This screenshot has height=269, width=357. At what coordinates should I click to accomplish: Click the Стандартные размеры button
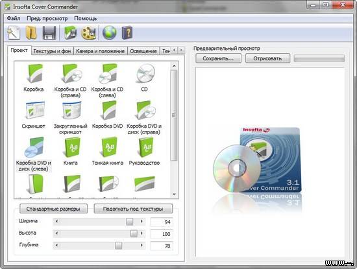pyautogui.click(x=53, y=209)
